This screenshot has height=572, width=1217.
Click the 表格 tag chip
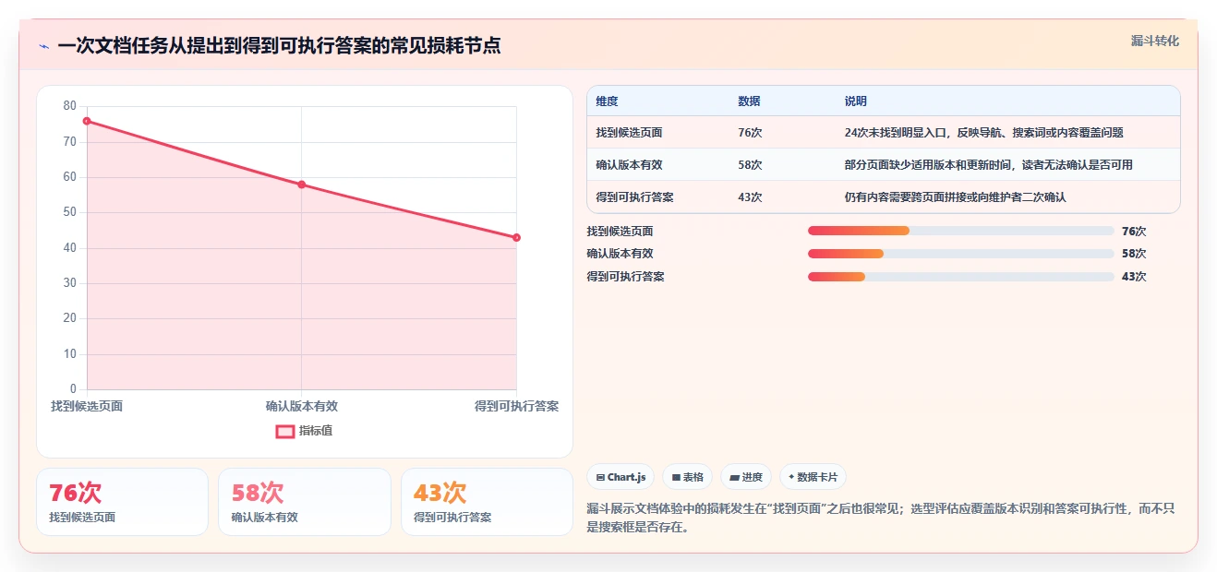[x=687, y=477]
